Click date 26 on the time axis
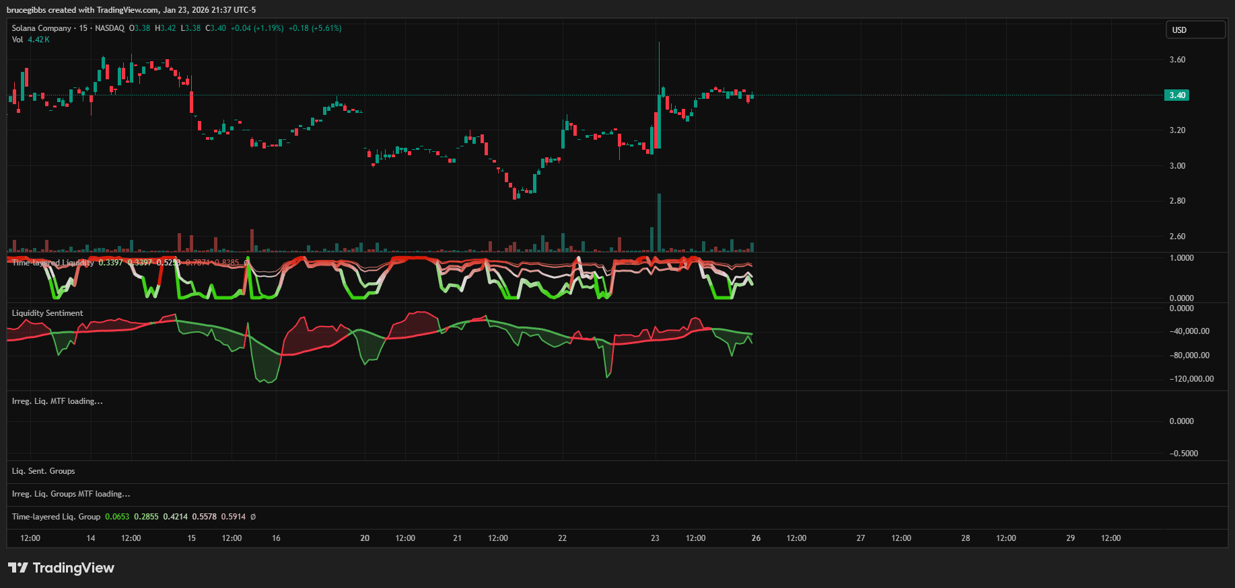This screenshot has height=588, width=1235. point(756,538)
